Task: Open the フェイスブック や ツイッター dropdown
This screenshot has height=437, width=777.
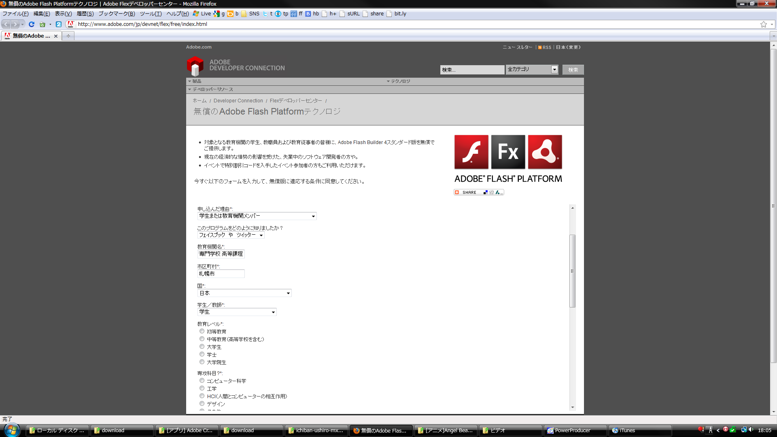Action: tap(231, 235)
